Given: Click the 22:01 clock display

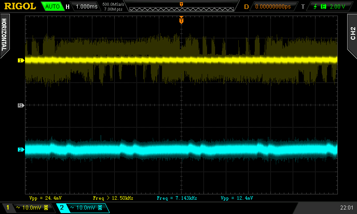Looking at the screenshot, I should [x=347, y=207].
